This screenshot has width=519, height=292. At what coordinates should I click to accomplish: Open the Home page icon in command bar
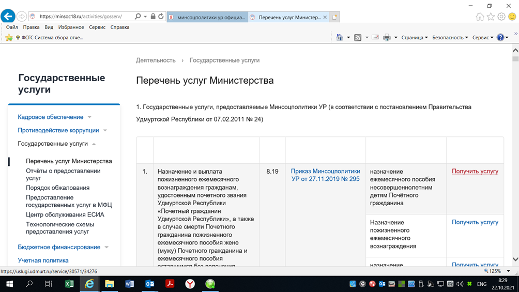[340, 38]
